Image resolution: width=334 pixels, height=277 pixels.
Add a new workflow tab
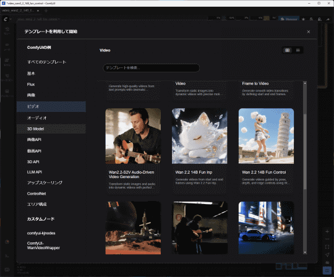46,11
